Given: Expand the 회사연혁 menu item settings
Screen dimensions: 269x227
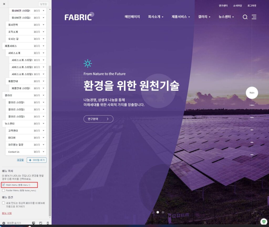Looking at the screenshot, I should [43, 25].
